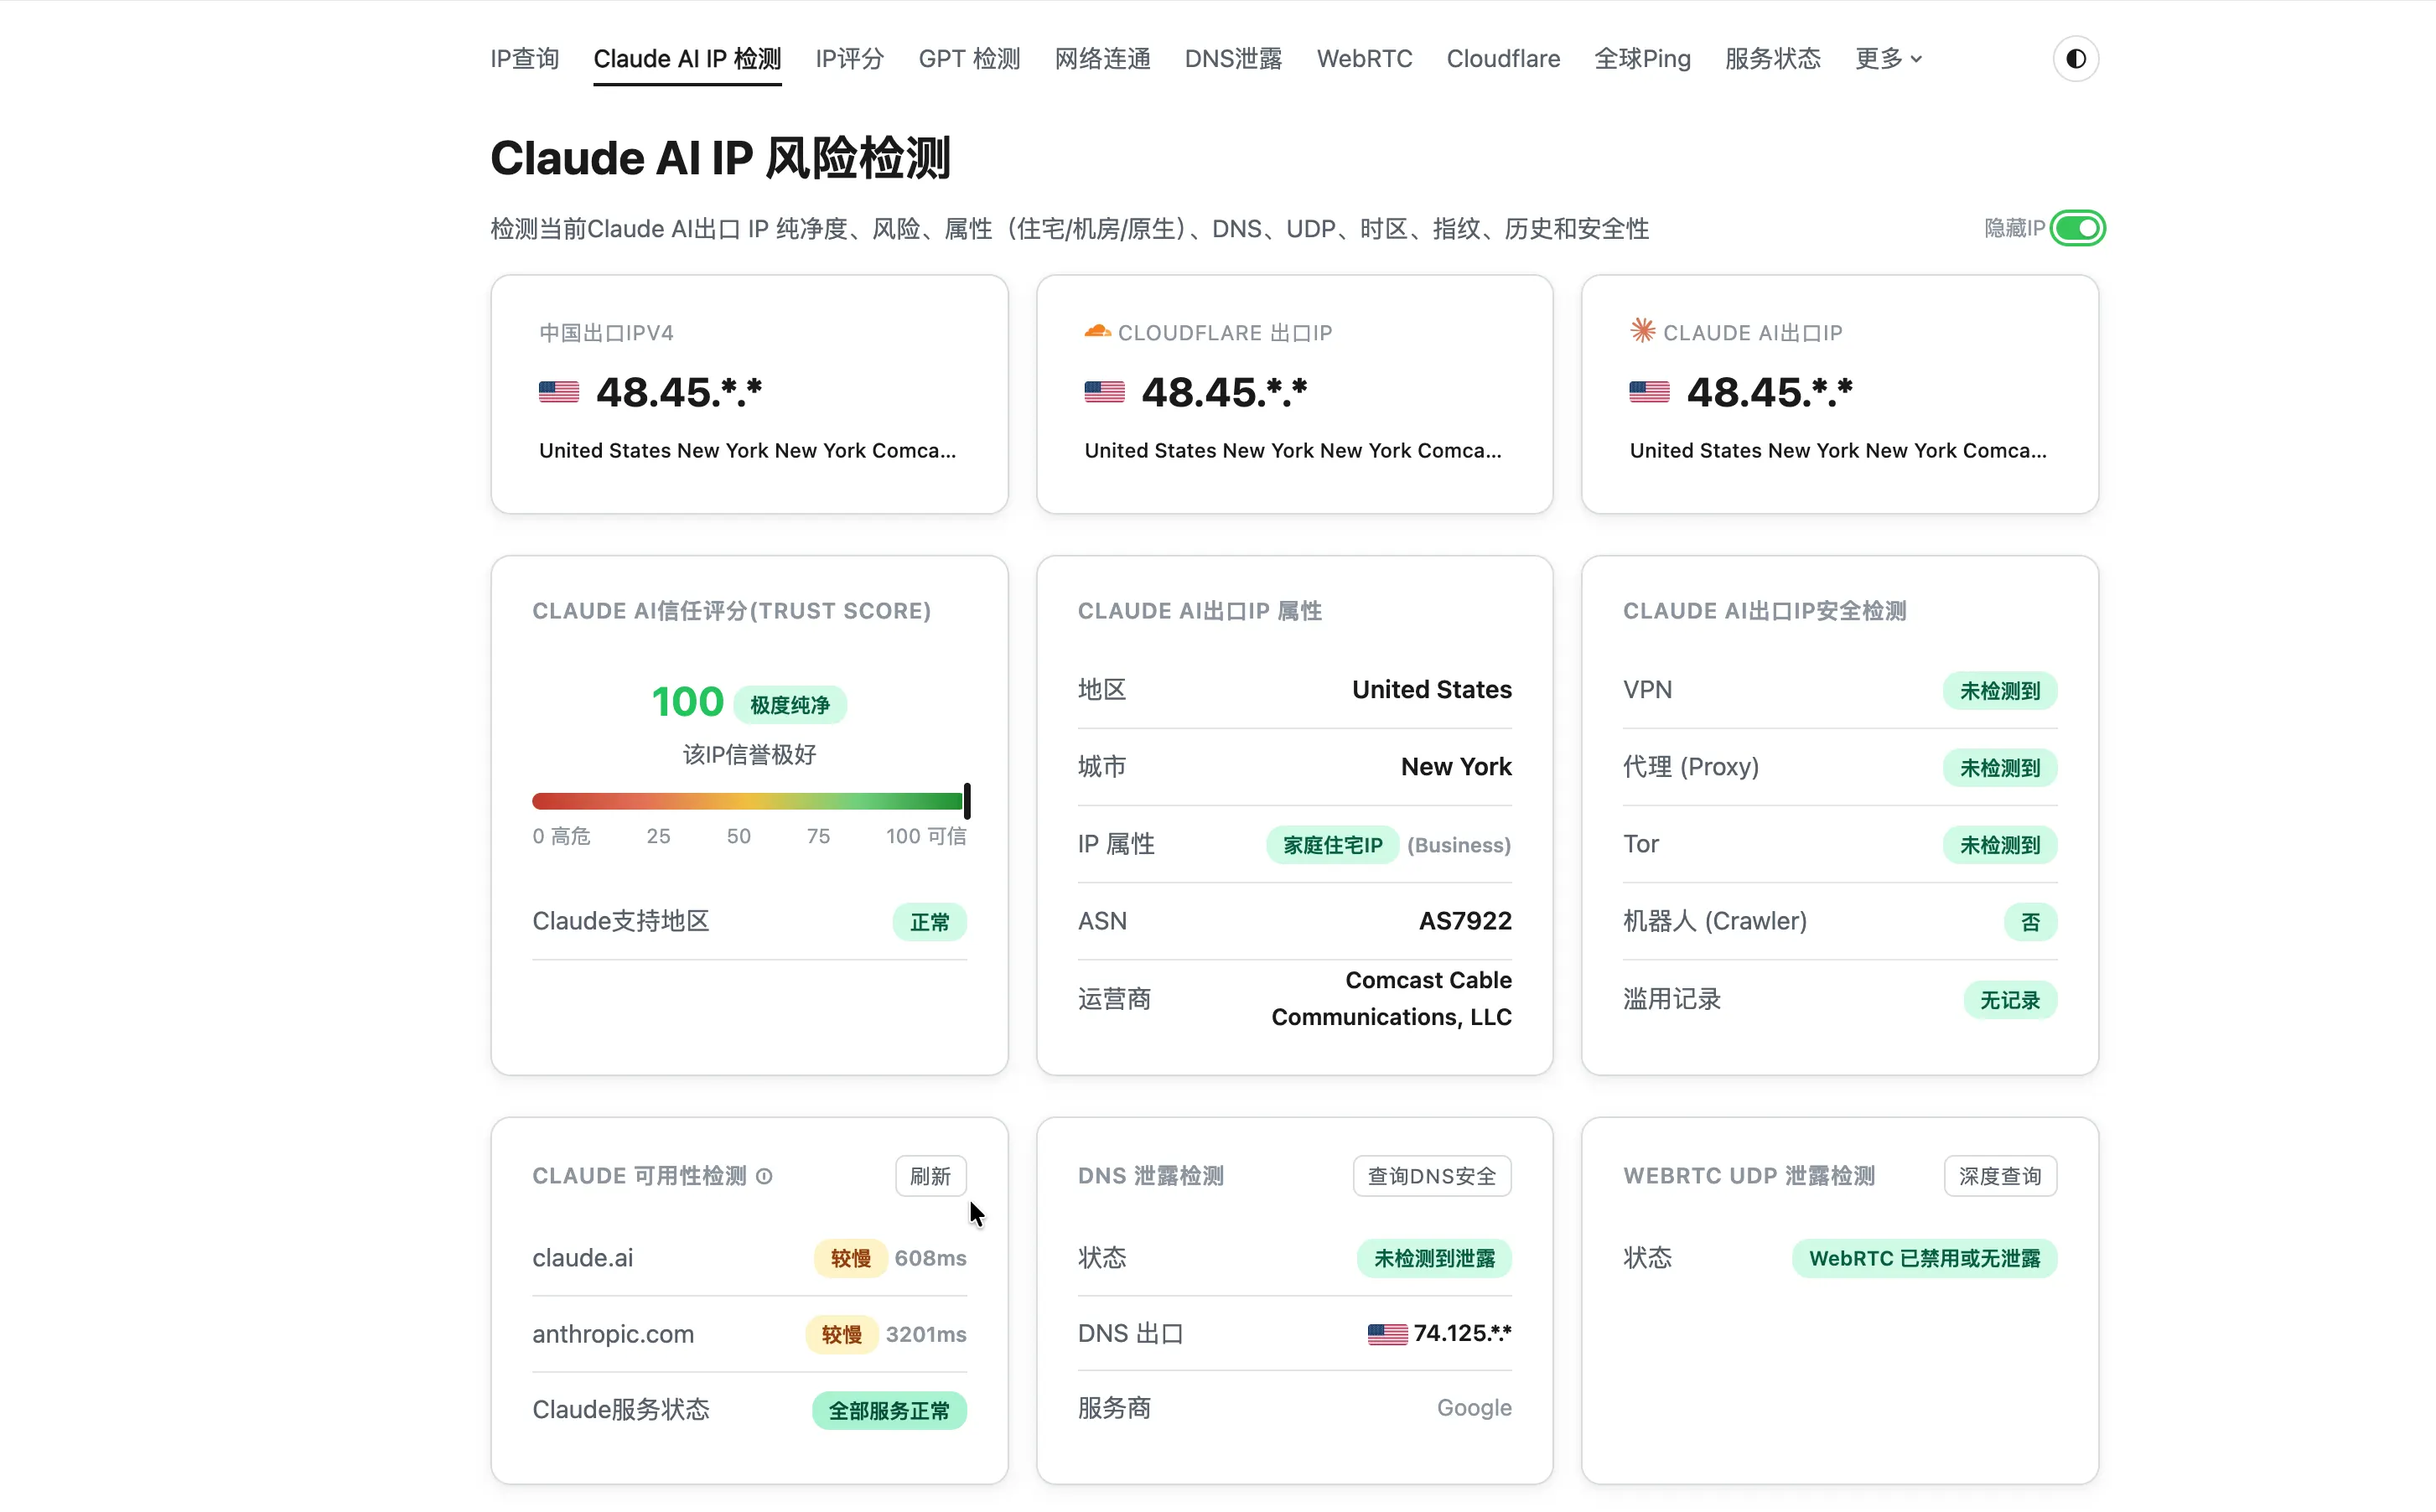Click the US flag in Cloudflare 出口IP card

(1104, 392)
